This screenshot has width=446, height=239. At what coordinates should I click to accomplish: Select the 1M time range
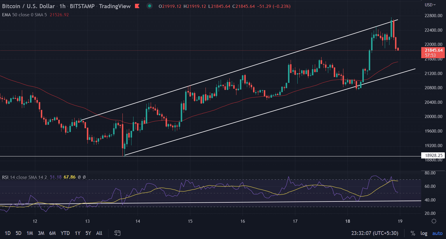coord(30,233)
